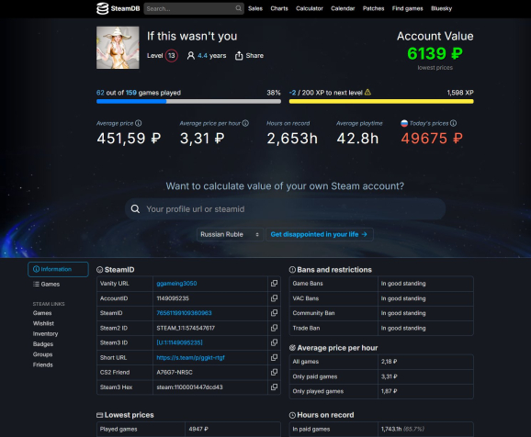Click the person icon beside 4.4 years

click(x=191, y=55)
